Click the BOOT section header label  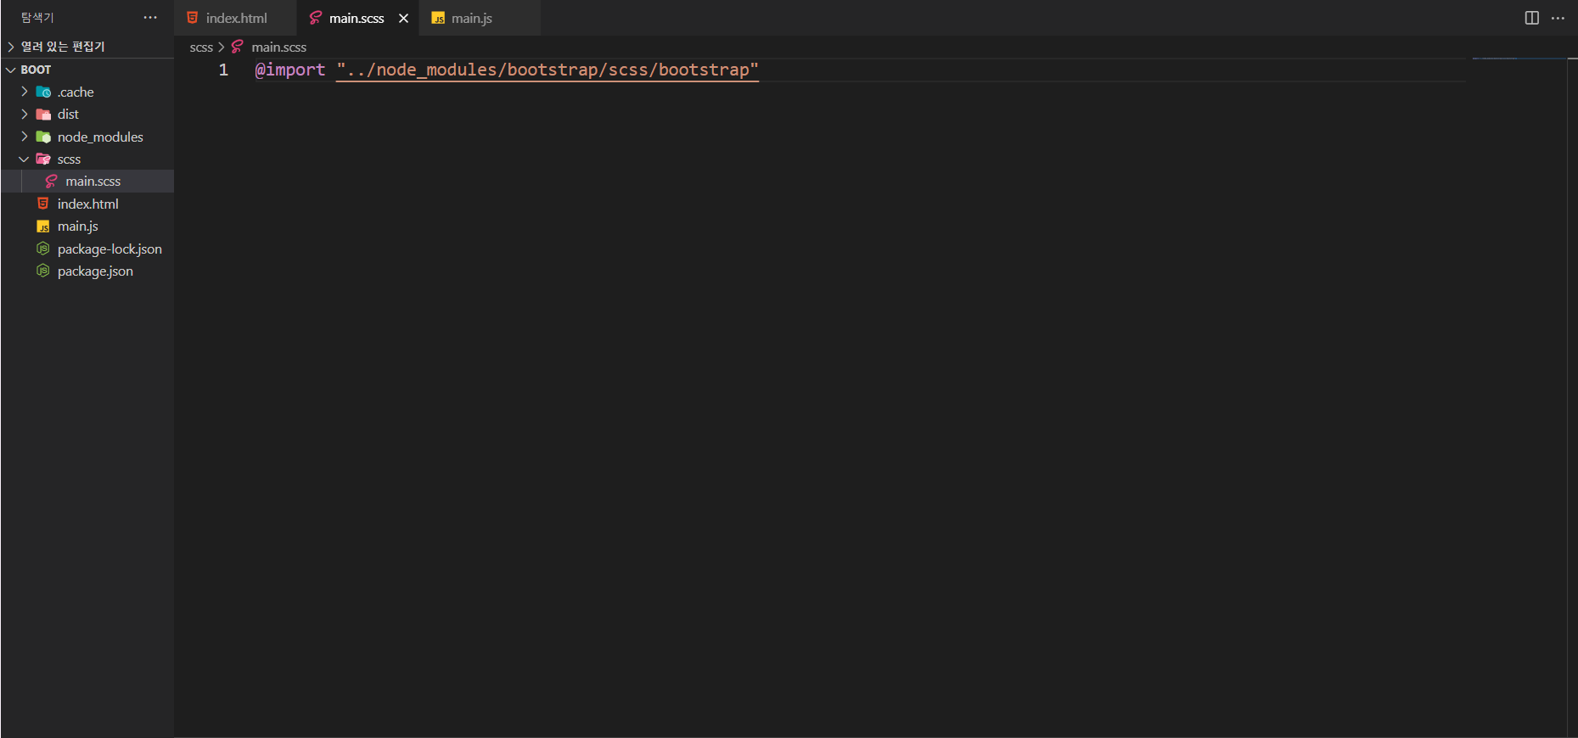coord(36,70)
